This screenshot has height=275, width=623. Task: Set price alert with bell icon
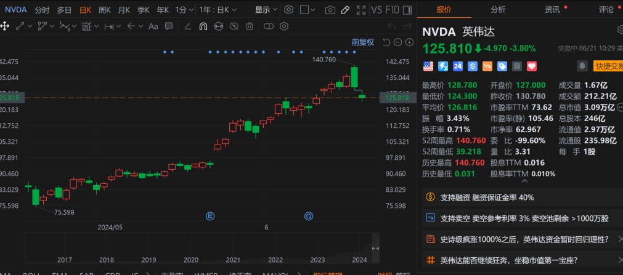point(582,66)
